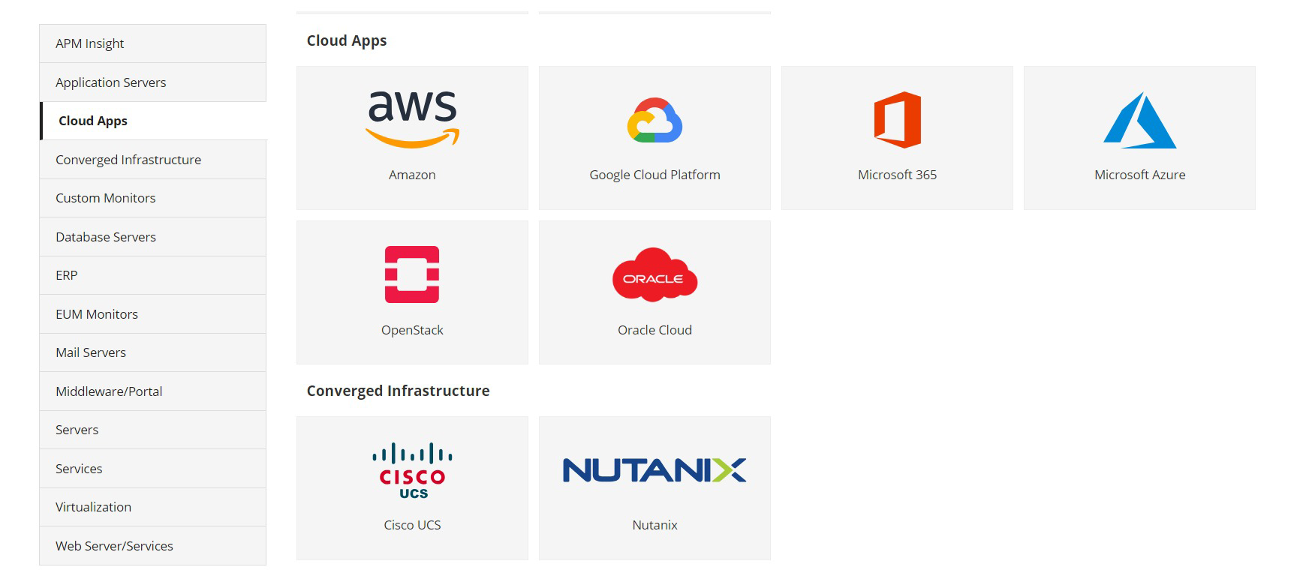
Task: Click the Google Cloud Platform logo
Action: tap(654, 120)
